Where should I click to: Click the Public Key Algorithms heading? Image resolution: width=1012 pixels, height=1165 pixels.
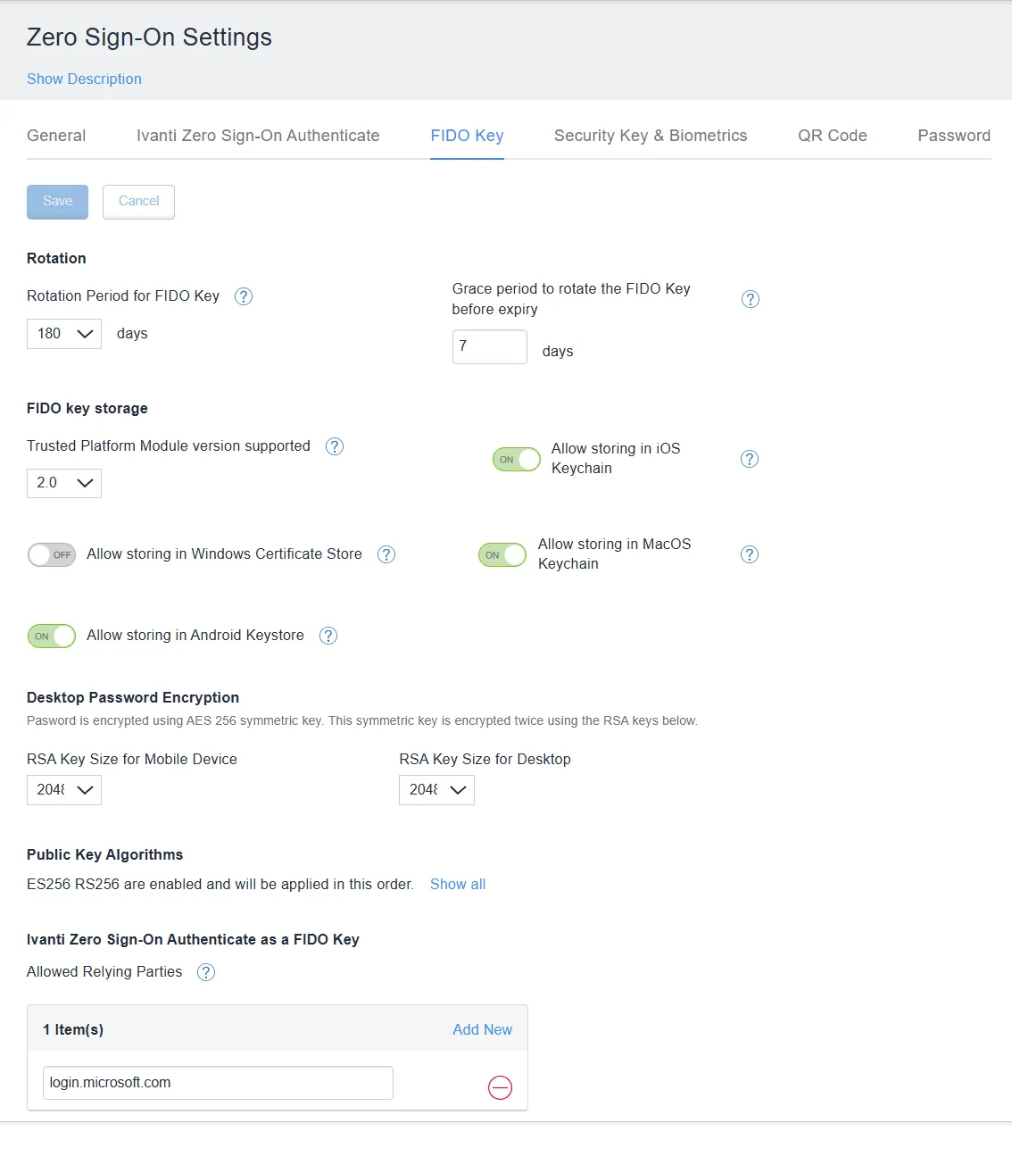point(104,854)
